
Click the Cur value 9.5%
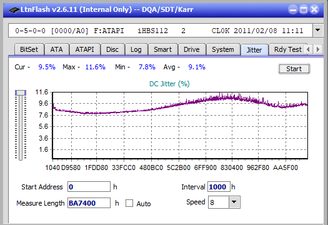coord(47,67)
